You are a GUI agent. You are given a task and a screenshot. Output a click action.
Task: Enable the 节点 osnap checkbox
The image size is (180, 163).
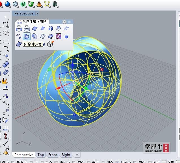[135, 162]
